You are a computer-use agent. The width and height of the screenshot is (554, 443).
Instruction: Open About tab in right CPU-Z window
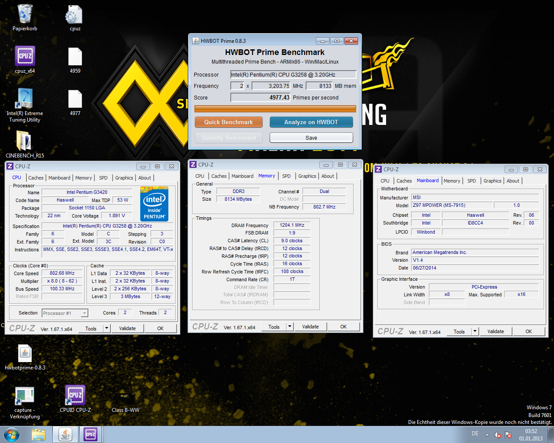click(513, 181)
